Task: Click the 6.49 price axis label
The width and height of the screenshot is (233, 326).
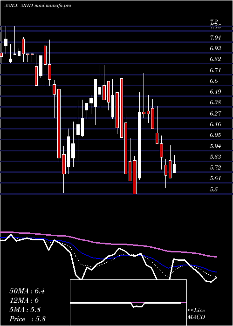Action: [x=215, y=92]
